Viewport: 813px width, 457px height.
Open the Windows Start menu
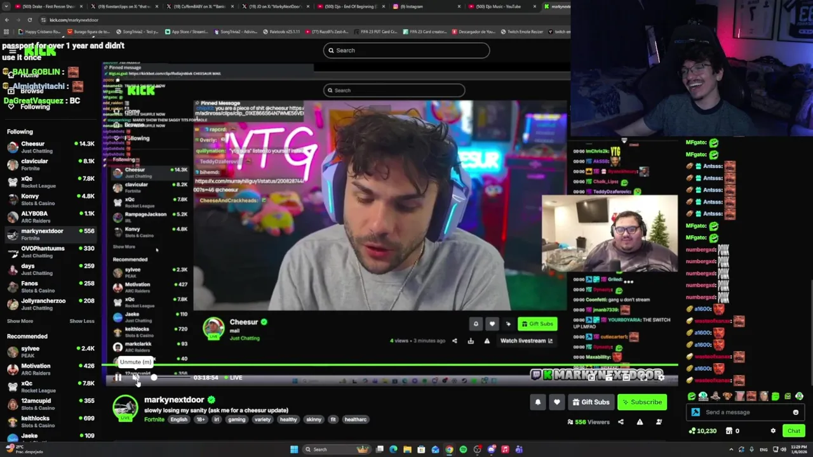[294, 449]
